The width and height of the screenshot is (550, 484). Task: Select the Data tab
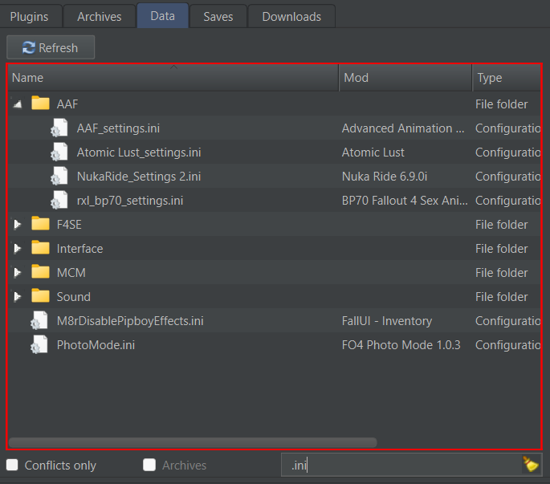coord(163,16)
